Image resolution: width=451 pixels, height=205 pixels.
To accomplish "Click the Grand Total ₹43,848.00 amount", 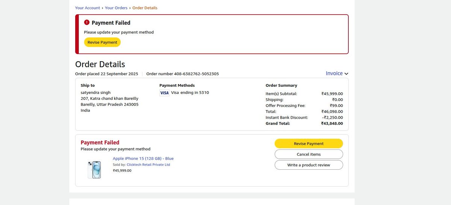I will [332, 124].
